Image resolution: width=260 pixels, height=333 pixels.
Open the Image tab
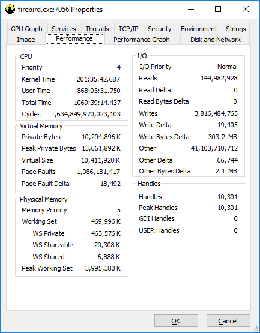click(26, 40)
